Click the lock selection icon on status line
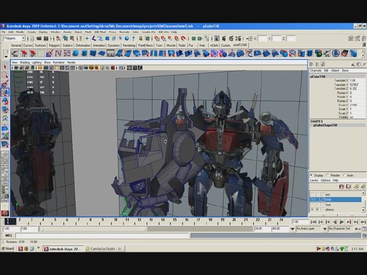 pos(141,38)
